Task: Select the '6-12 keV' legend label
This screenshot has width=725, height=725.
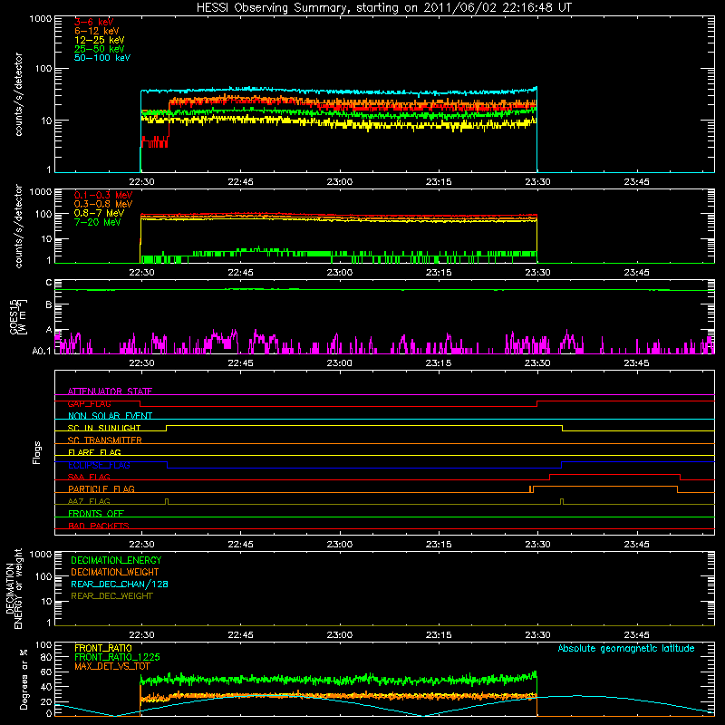Action: point(97,31)
